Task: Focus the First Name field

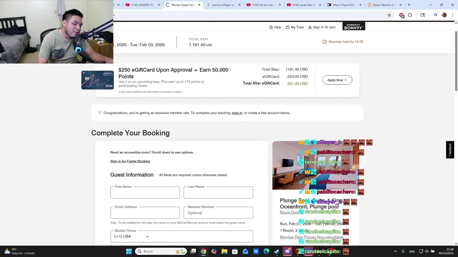Action: [145, 192]
